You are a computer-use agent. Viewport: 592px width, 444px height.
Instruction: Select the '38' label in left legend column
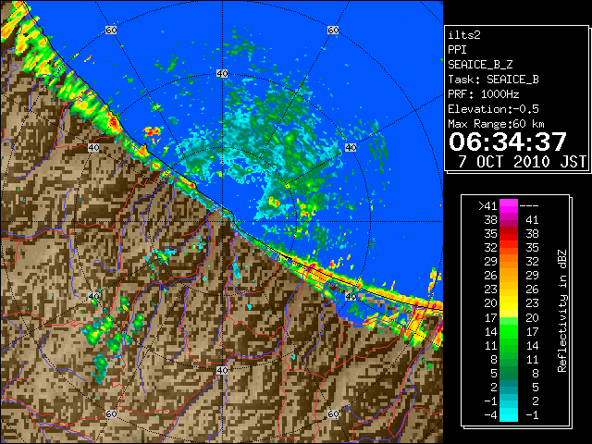tap(490, 220)
